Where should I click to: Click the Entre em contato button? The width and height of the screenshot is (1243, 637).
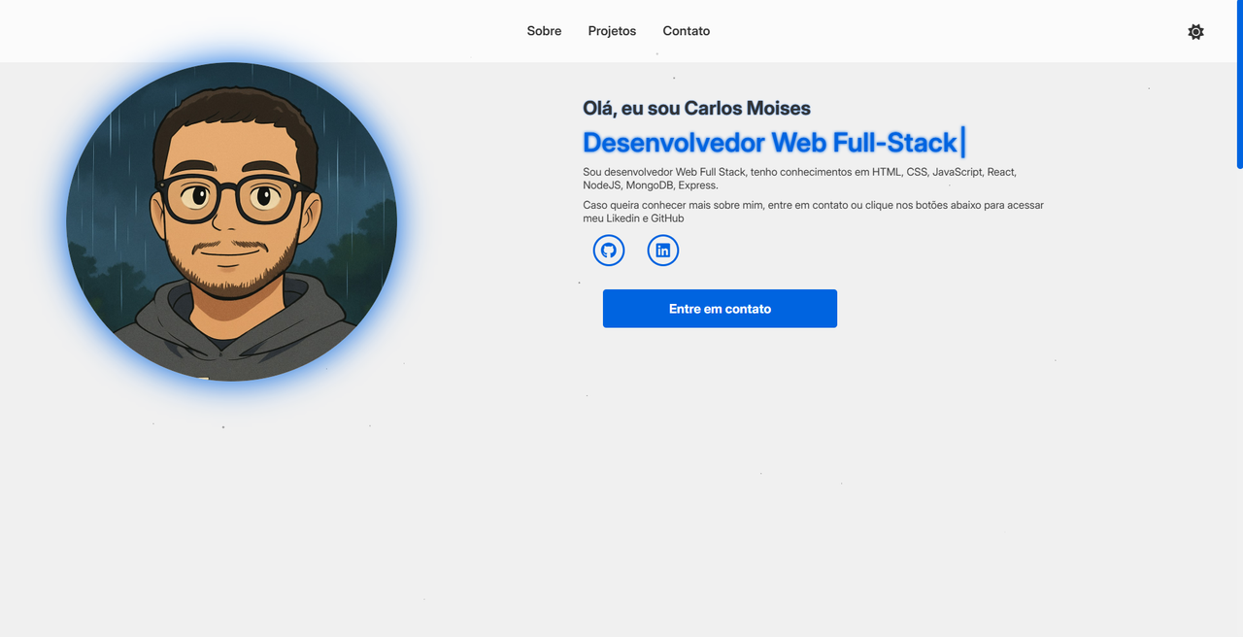(720, 309)
